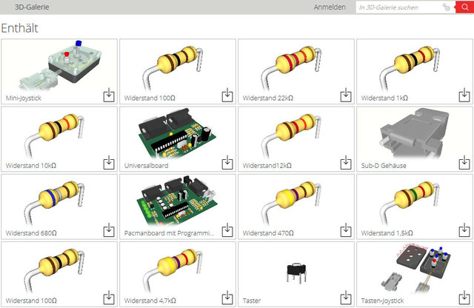Download the Taster model
Screen dimensions: 474x308
click(346, 298)
